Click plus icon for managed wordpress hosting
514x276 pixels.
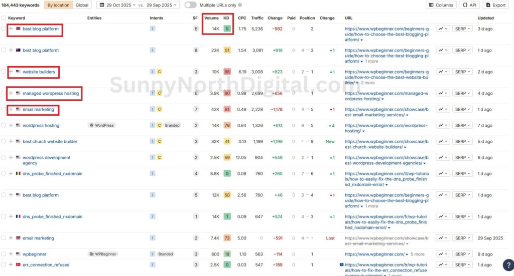pos(11,93)
